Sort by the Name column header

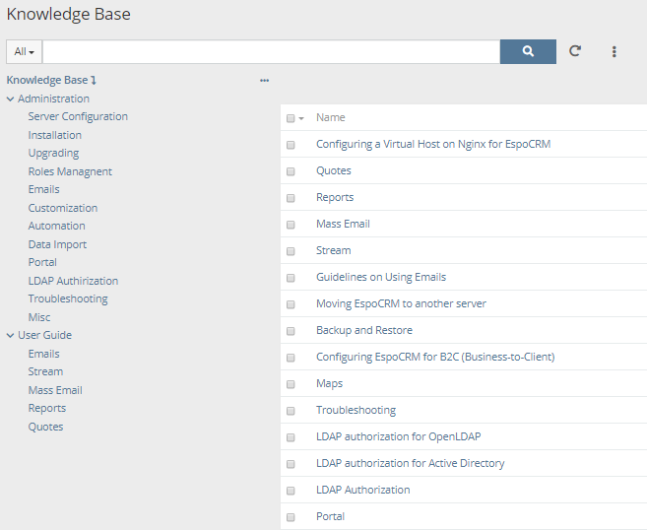click(x=331, y=117)
